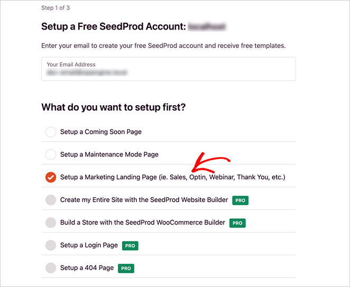Click PRO badge next to Login Page
Viewport: 350px width, 287px height.
[130, 246]
